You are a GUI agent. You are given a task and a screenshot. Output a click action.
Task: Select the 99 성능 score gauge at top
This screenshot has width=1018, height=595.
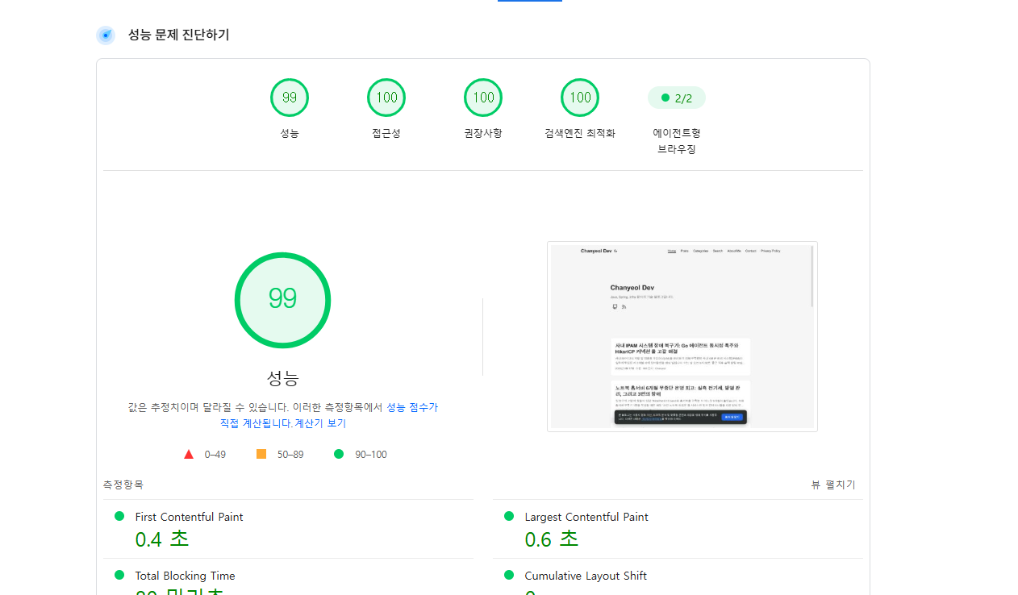click(290, 98)
